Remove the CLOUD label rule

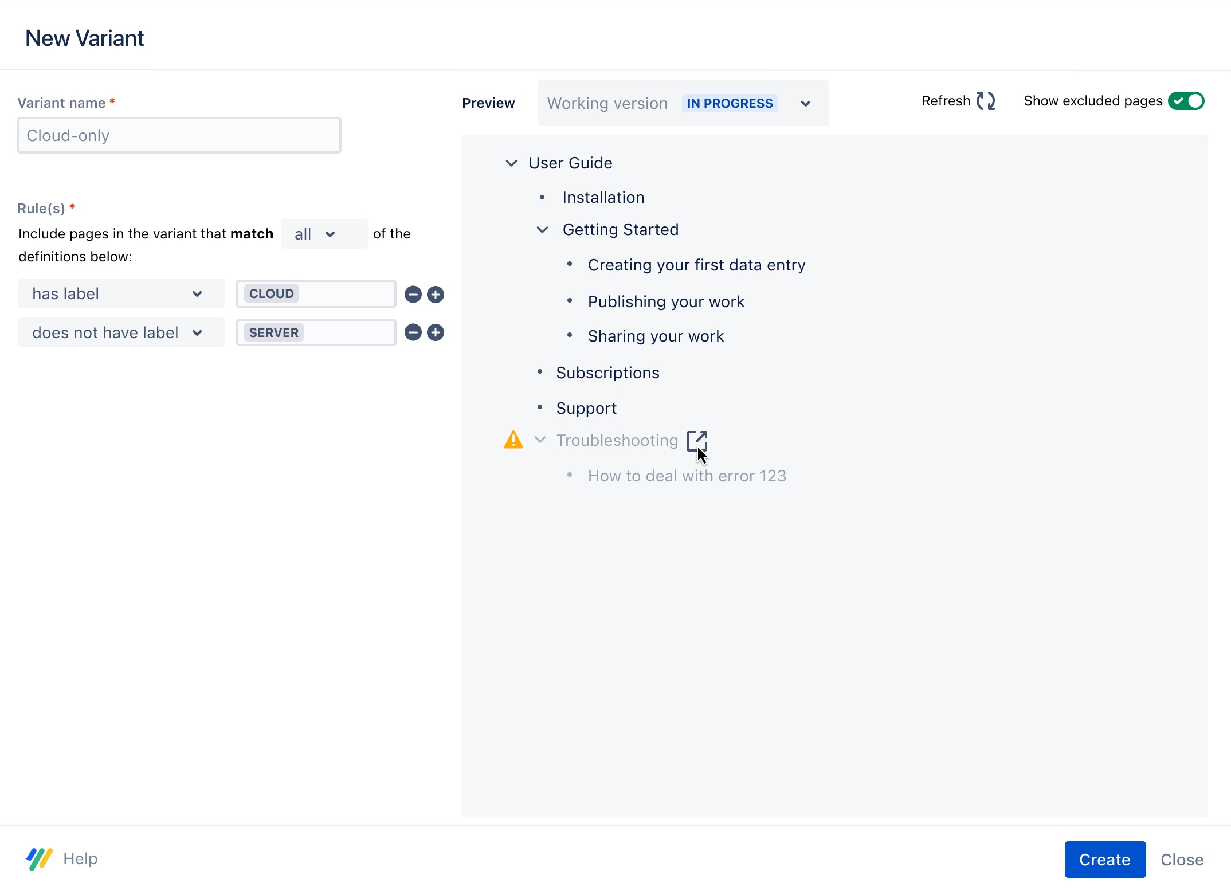[x=413, y=295]
